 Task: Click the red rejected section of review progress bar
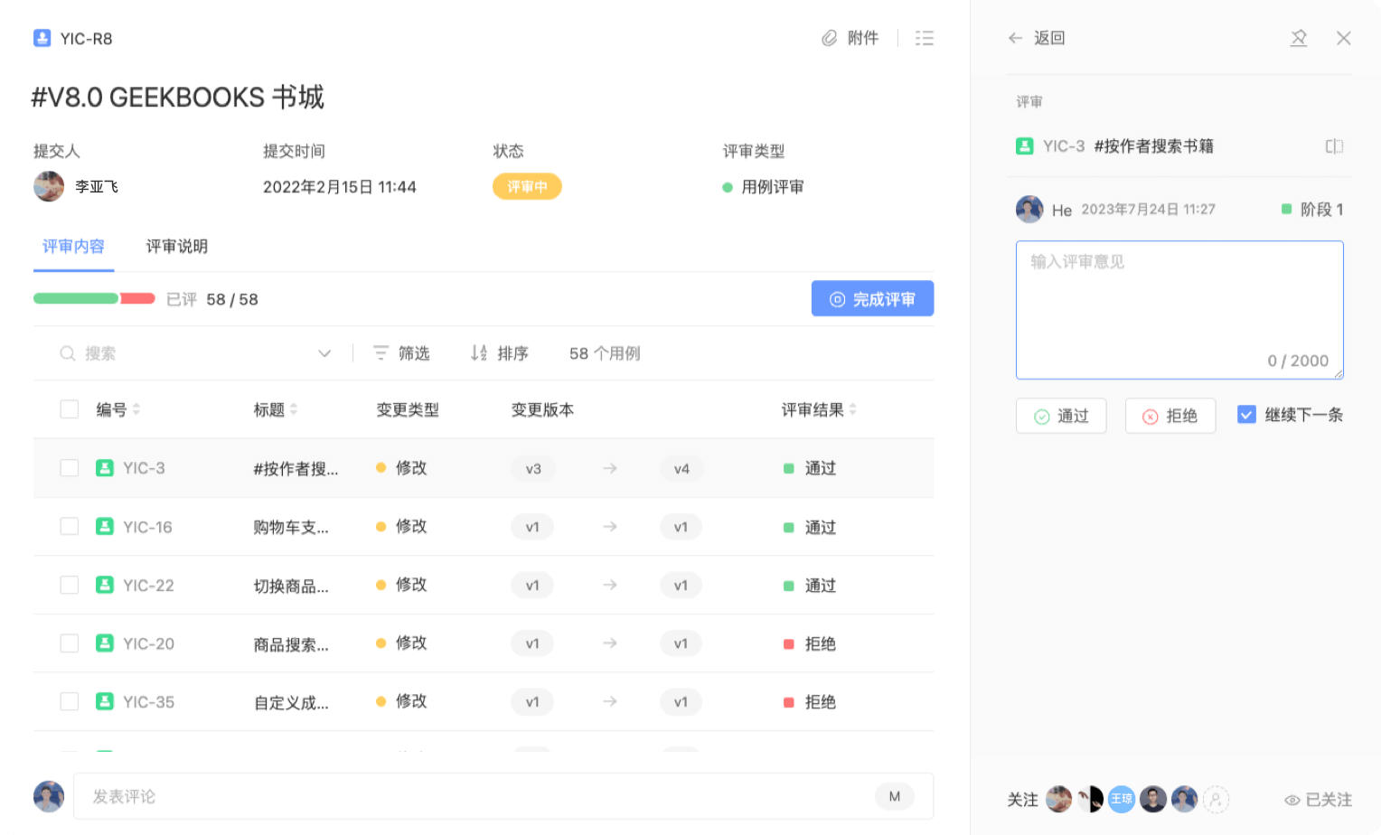(137, 298)
